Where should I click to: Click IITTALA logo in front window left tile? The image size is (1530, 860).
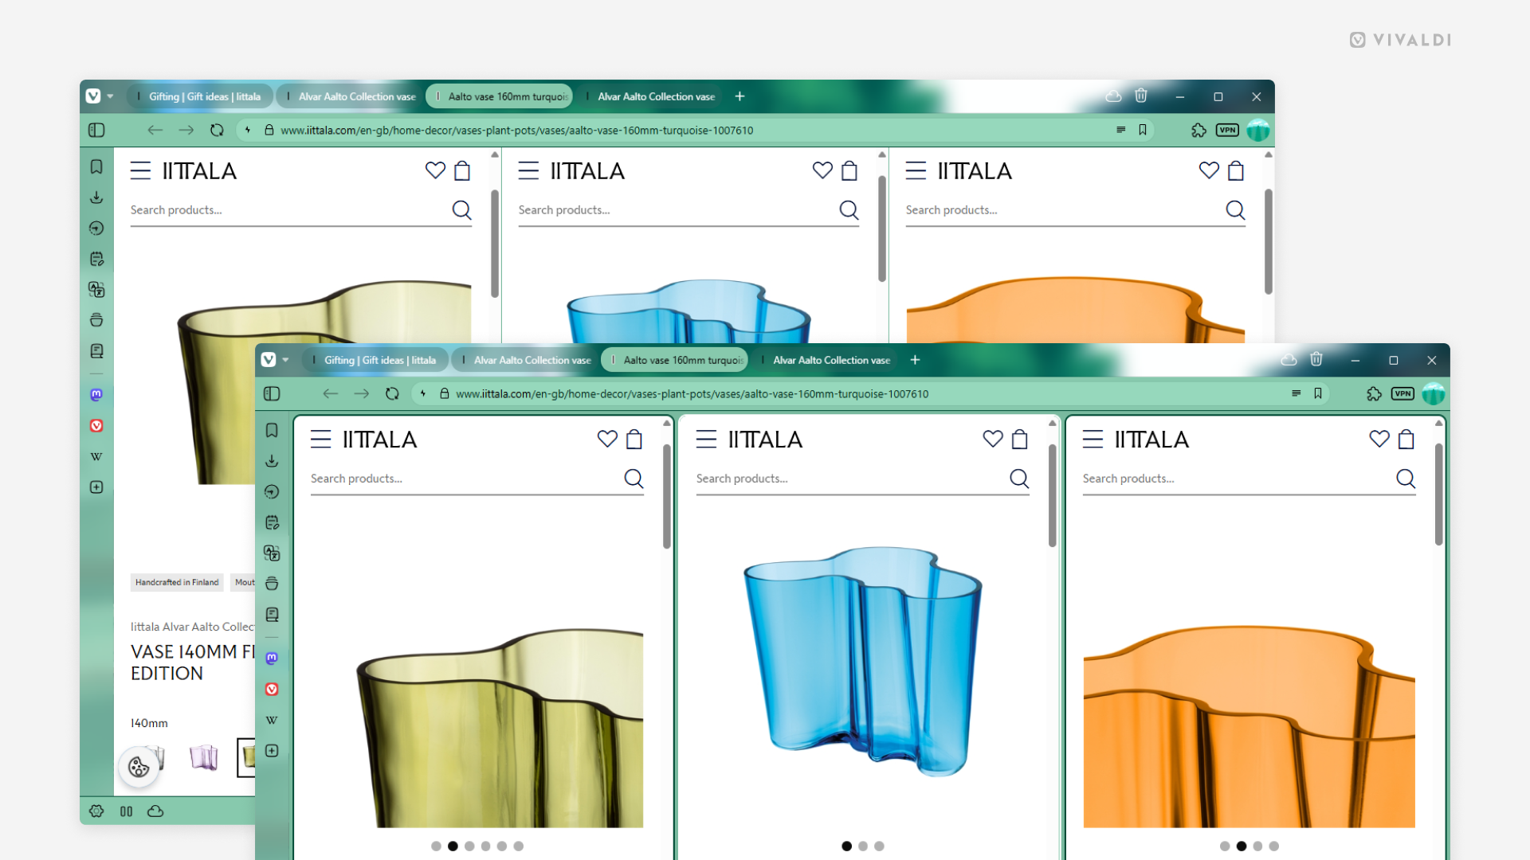click(x=379, y=440)
